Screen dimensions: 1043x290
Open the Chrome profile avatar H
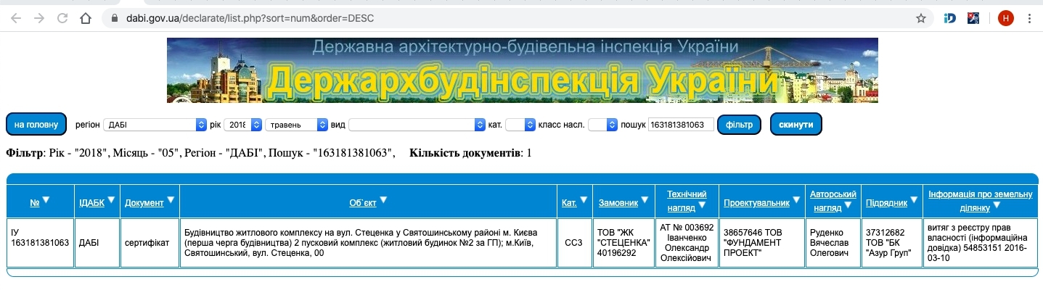pyautogui.click(x=1005, y=18)
